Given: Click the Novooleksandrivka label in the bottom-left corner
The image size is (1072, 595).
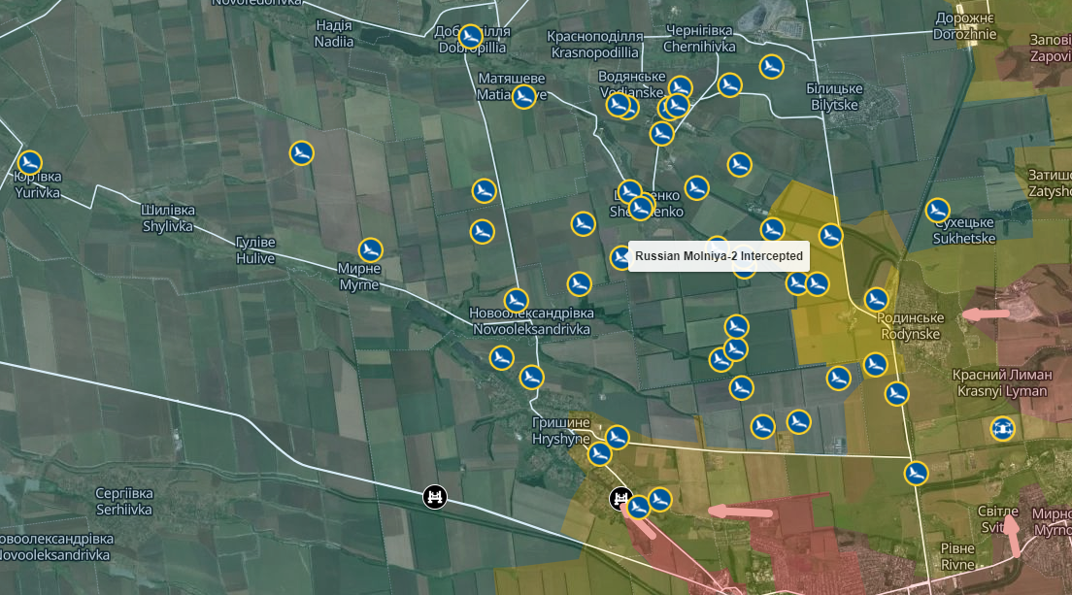Looking at the screenshot, I should (56, 547).
